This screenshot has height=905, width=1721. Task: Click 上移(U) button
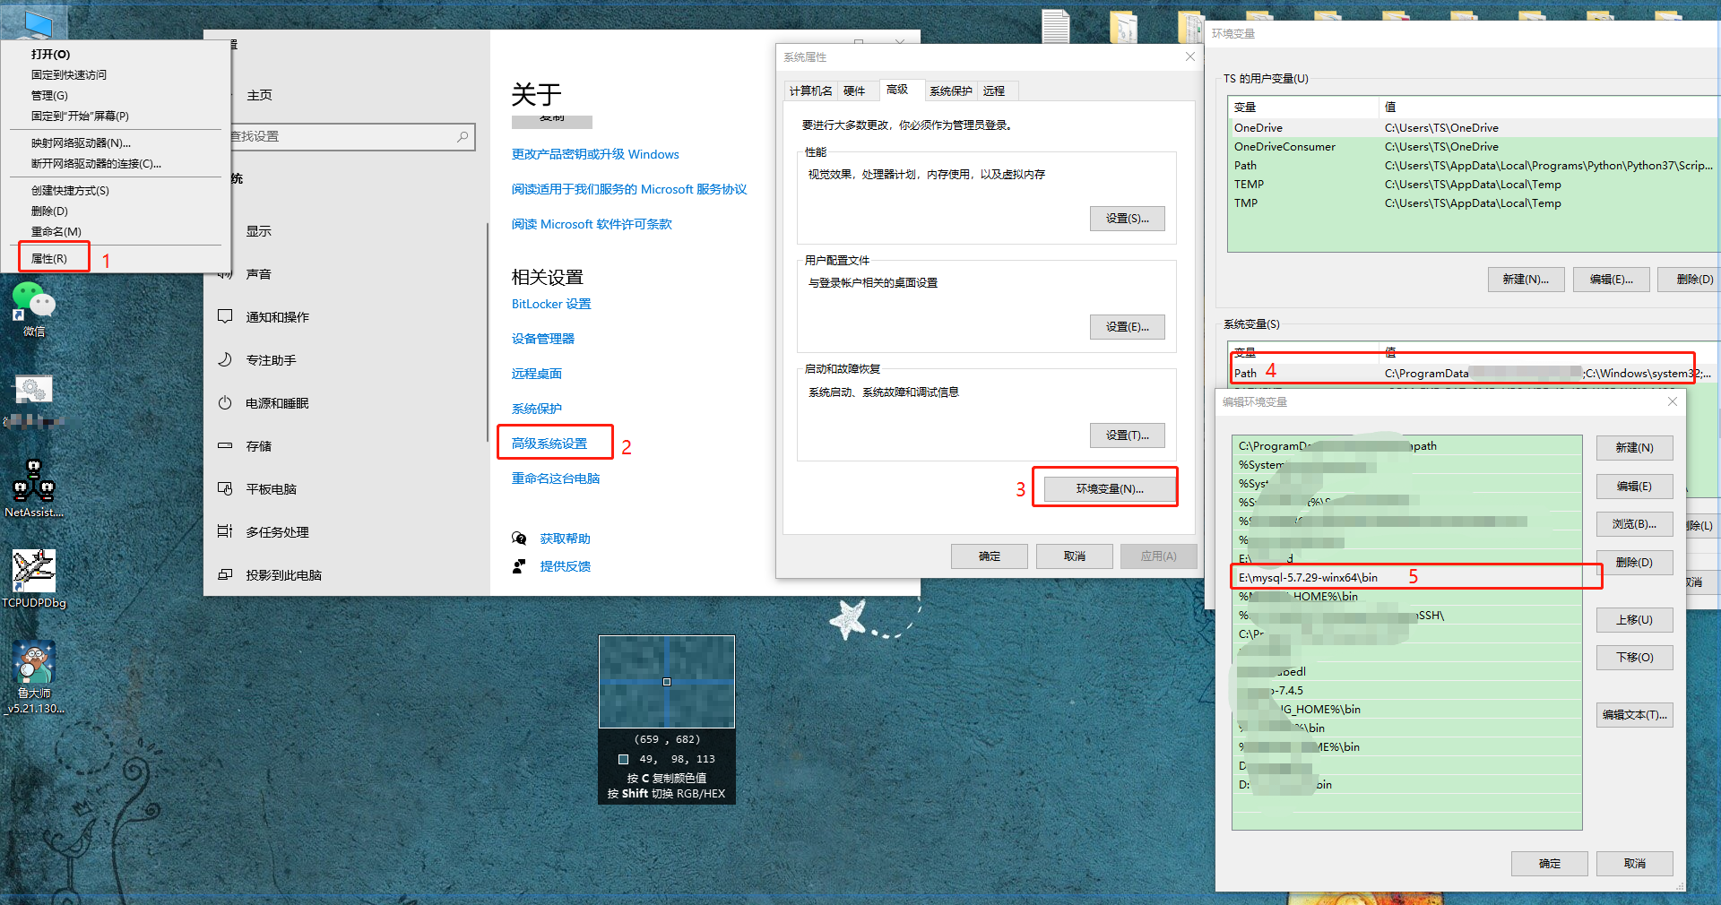(x=1634, y=620)
